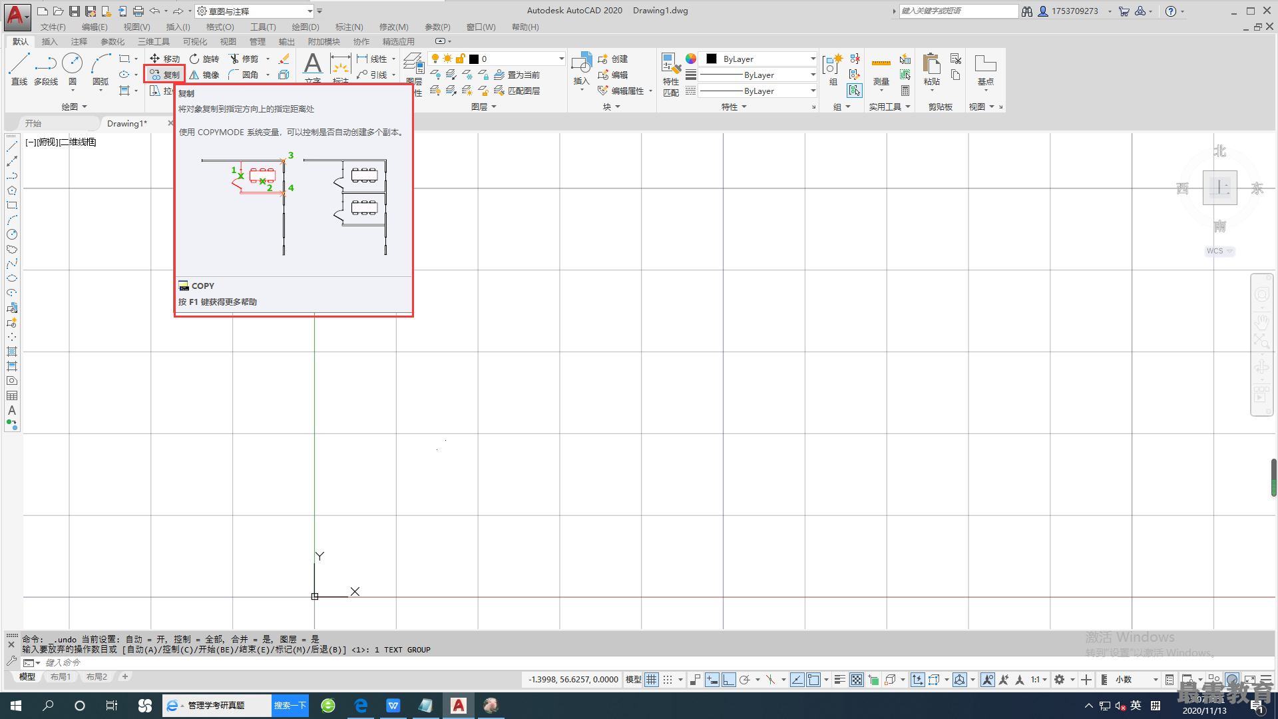Viewport: 1278px width, 719px height.
Task: Select the Arc (圆弧) tool
Action: 101,69
